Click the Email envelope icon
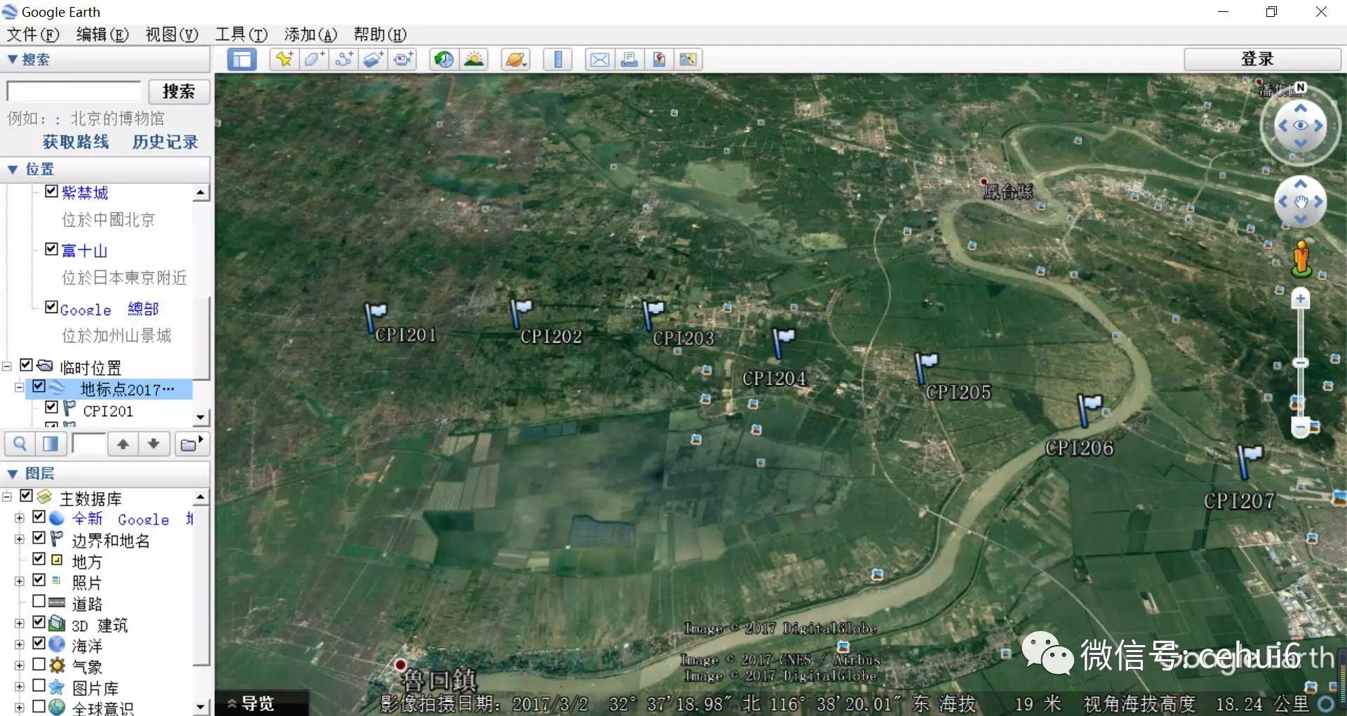The width and height of the screenshot is (1347, 716). point(599,60)
